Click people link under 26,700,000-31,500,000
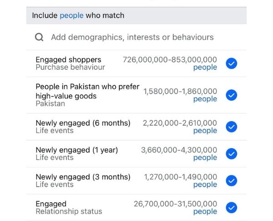This screenshot has width=273, height=221. coord(205,212)
